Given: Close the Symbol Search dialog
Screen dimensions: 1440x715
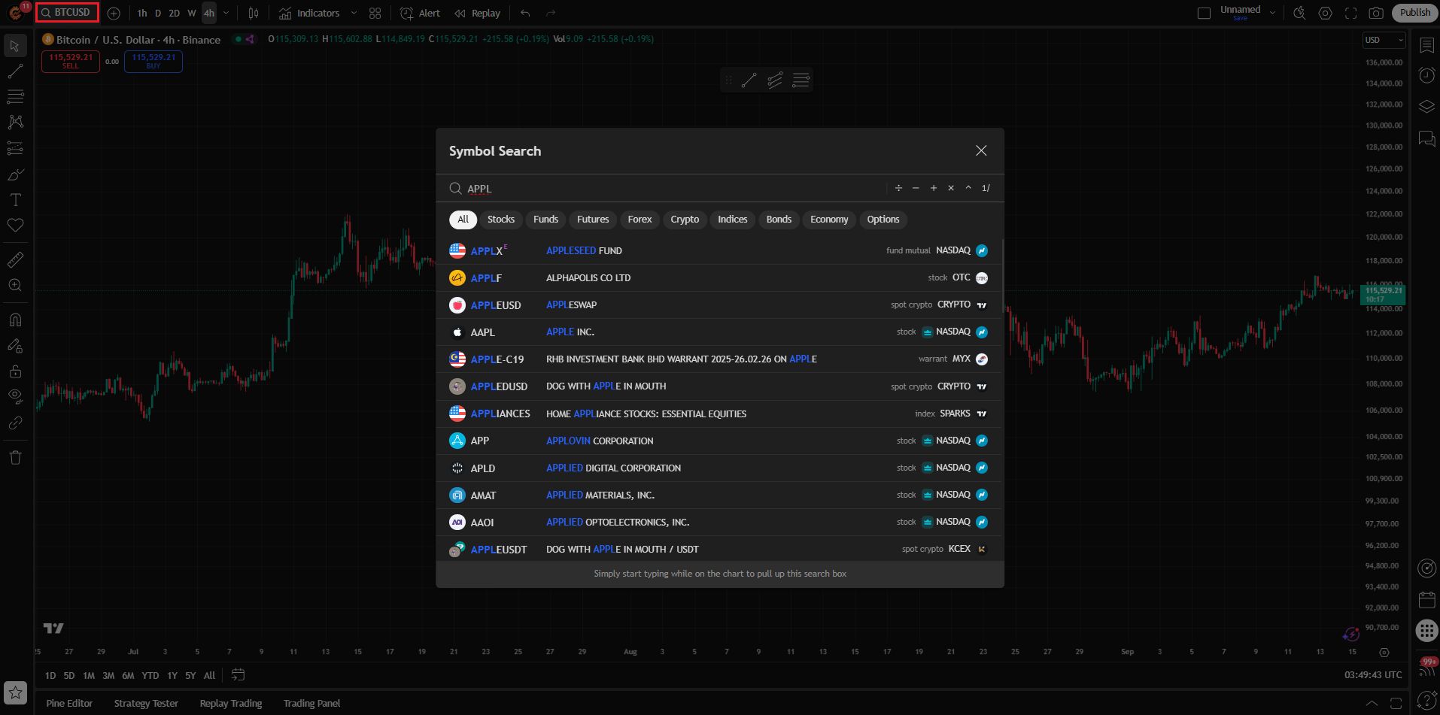Looking at the screenshot, I should pyautogui.click(x=981, y=151).
